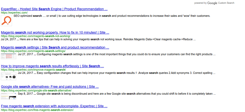Click snippet about Reindex Magento Data
The height and width of the screenshot is (112, 245).
click(98, 39)
